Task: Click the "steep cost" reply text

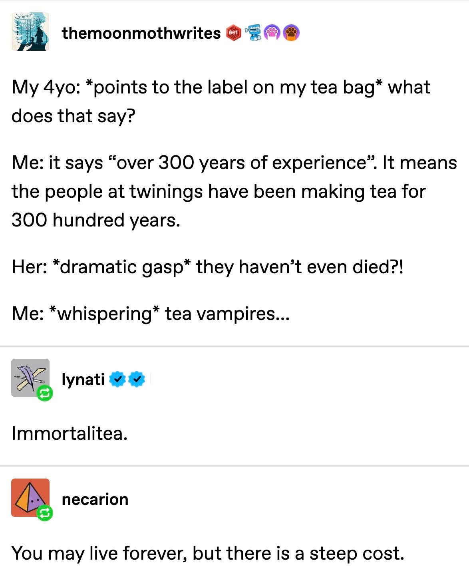Action: pyautogui.click(x=208, y=553)
